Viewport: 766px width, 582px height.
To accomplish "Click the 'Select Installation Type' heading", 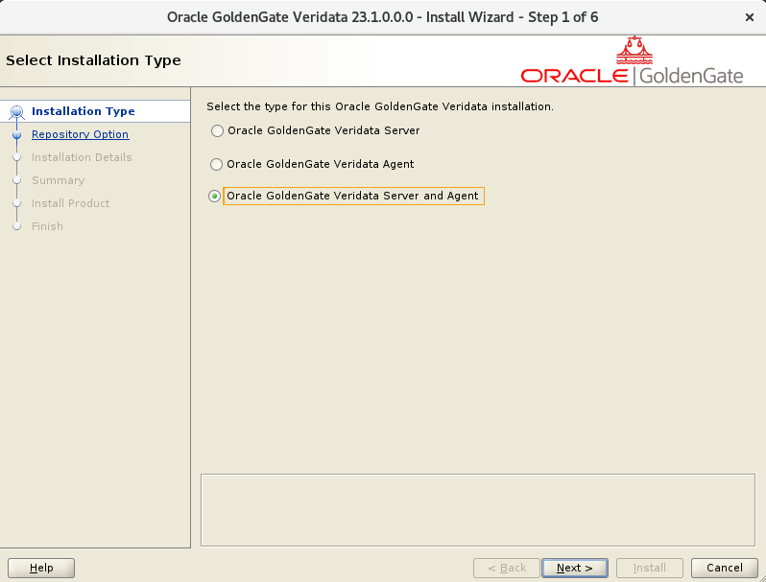I will (93, 60).
